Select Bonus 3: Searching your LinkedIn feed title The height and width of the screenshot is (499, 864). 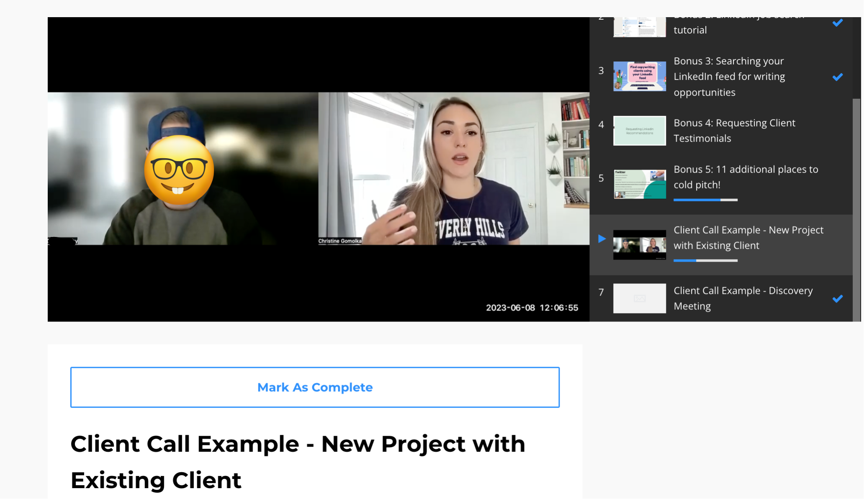click(729, 77)
